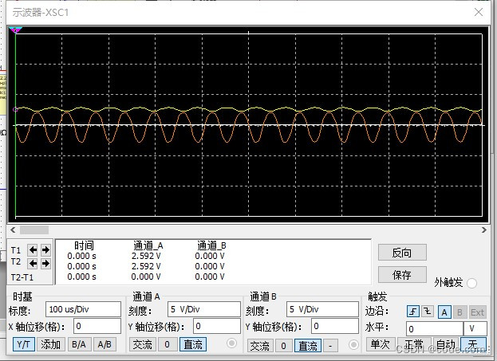The image size is (497, 361).
Task: Select 单次 trigger mode
Action: [x=381, y=344]
